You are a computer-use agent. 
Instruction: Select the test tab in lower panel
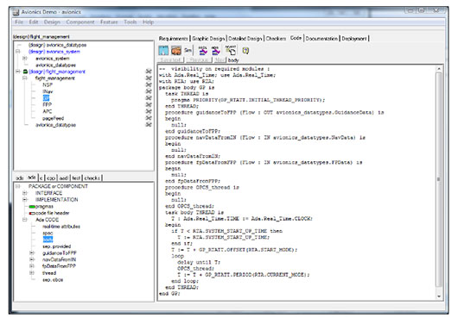(76, 178)
